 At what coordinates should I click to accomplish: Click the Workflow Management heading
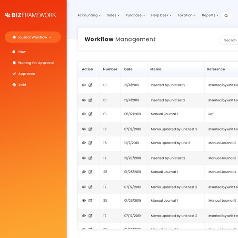(120, 39)
